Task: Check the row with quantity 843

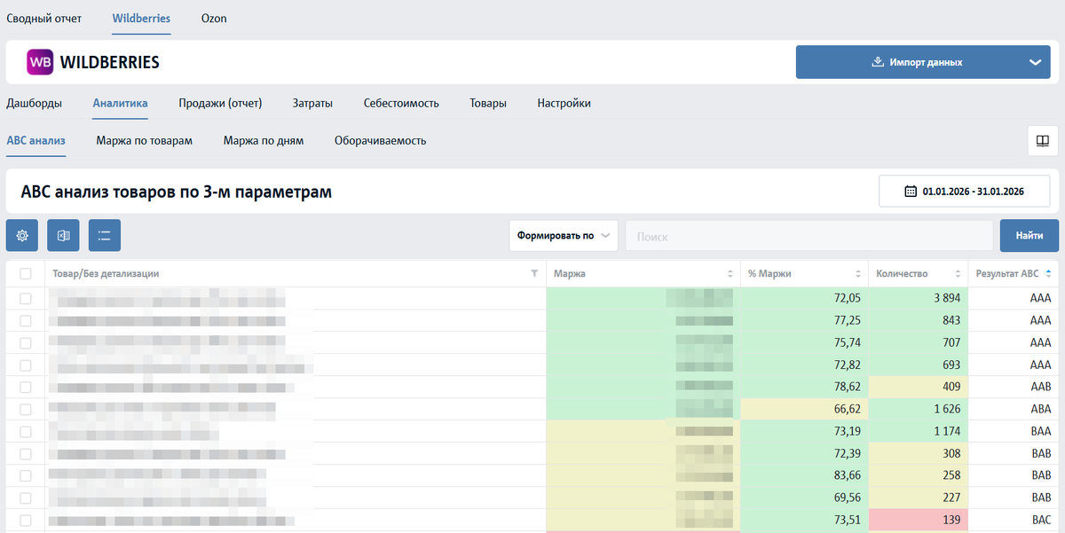Action: (25, 320)
